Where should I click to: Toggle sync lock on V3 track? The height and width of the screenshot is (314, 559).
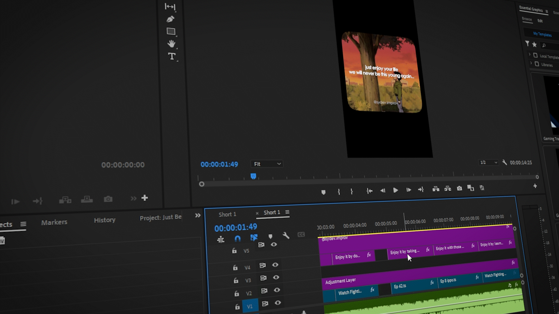(263, 278)
